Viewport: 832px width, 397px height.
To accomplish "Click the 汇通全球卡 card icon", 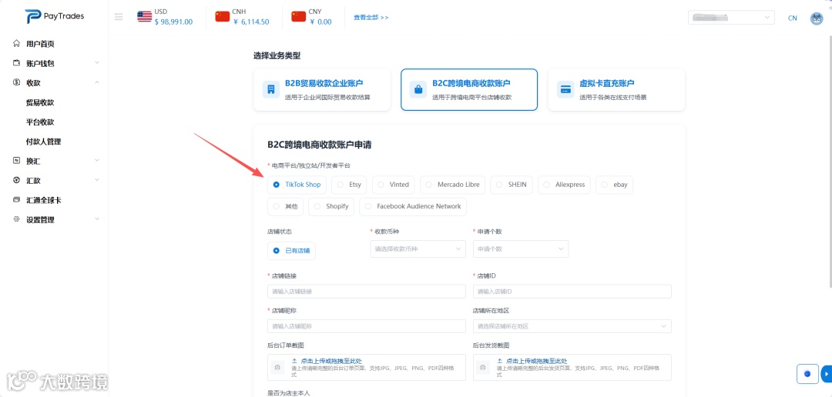I will click(x=16, y=200).
